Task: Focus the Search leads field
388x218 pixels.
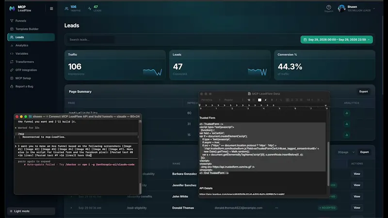Action: tap(90, 40)
